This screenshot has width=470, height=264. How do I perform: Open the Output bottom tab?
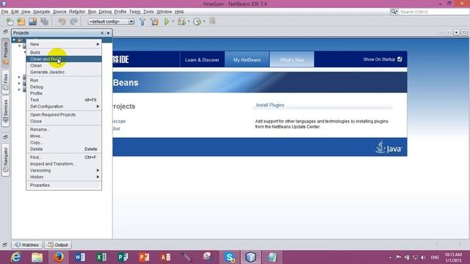(x=58, y=245)
